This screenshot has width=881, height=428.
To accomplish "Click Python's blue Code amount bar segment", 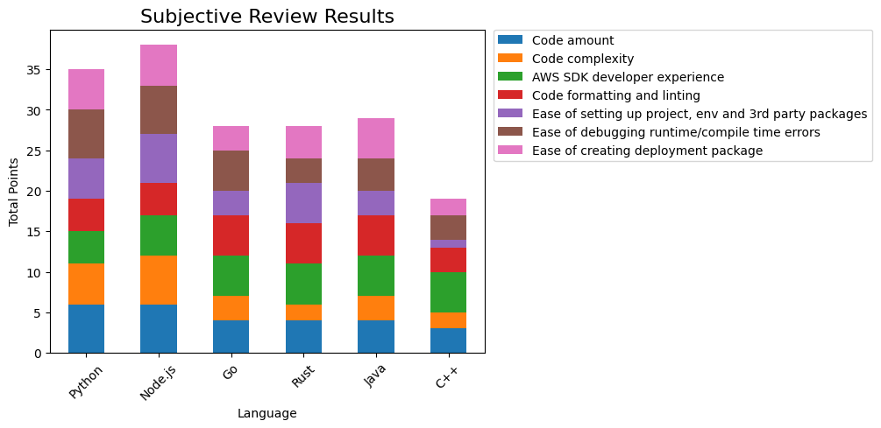I will coord(86,329).
